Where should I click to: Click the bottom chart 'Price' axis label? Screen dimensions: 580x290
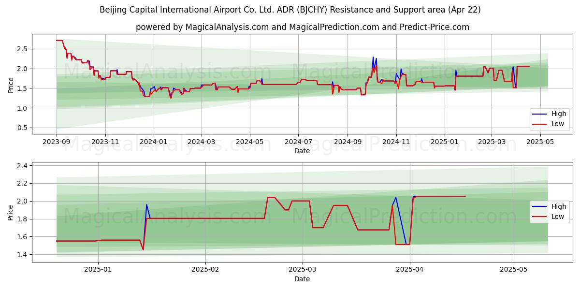(x=11, y=212)
